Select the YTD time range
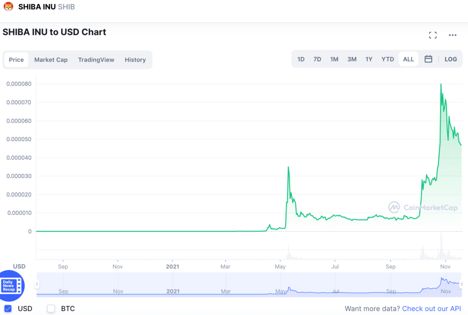 pos(388,59)
